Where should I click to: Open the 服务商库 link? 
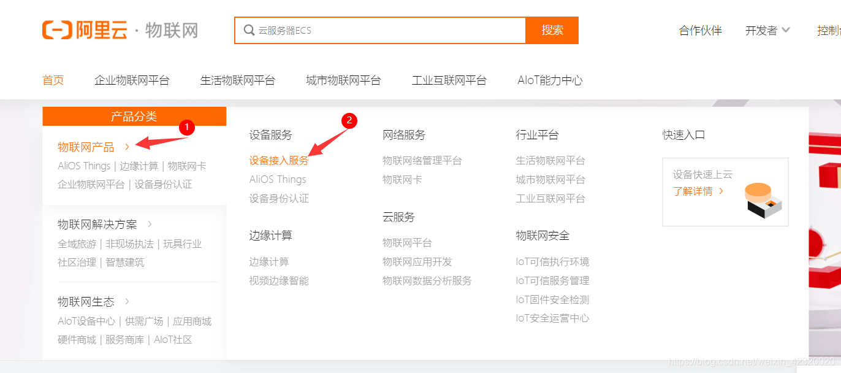125,339
